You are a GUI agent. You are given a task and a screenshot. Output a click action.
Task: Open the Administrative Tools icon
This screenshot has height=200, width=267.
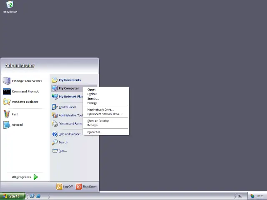[55, 115]
